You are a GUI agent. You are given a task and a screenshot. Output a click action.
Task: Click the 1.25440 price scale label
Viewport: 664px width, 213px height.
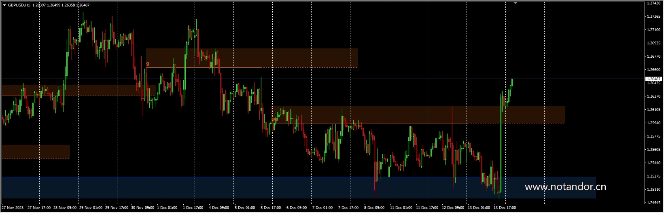(x=654, y=163)
